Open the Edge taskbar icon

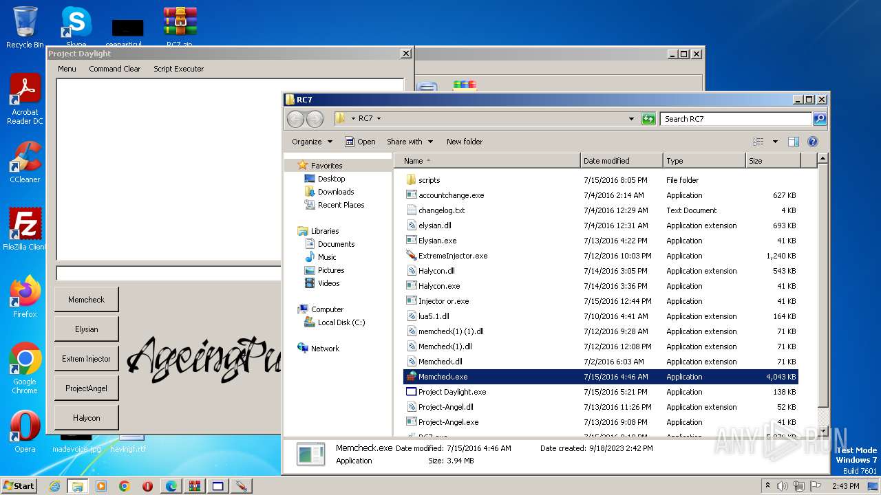pyautogui.click(x=171, y=486)
